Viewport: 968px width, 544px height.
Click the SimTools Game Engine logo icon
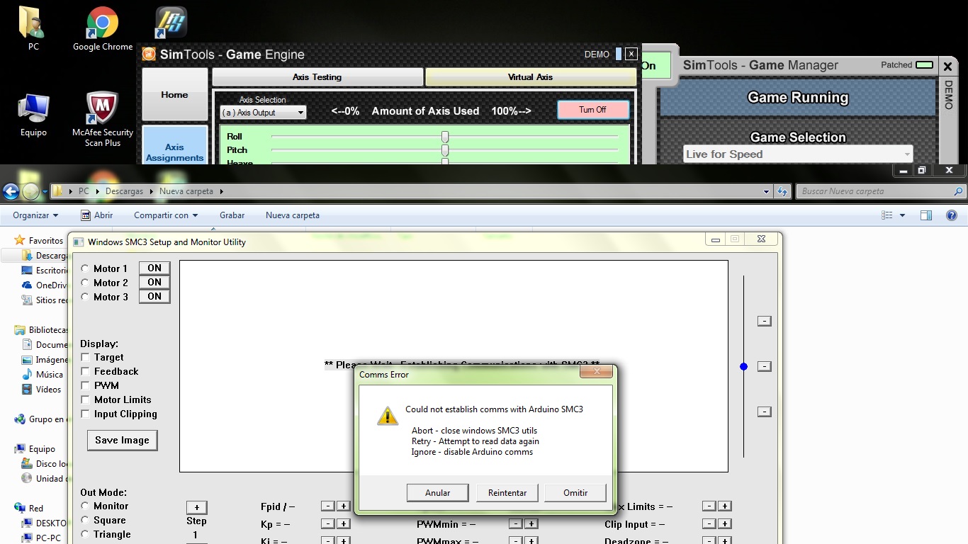tap(149, 54)
